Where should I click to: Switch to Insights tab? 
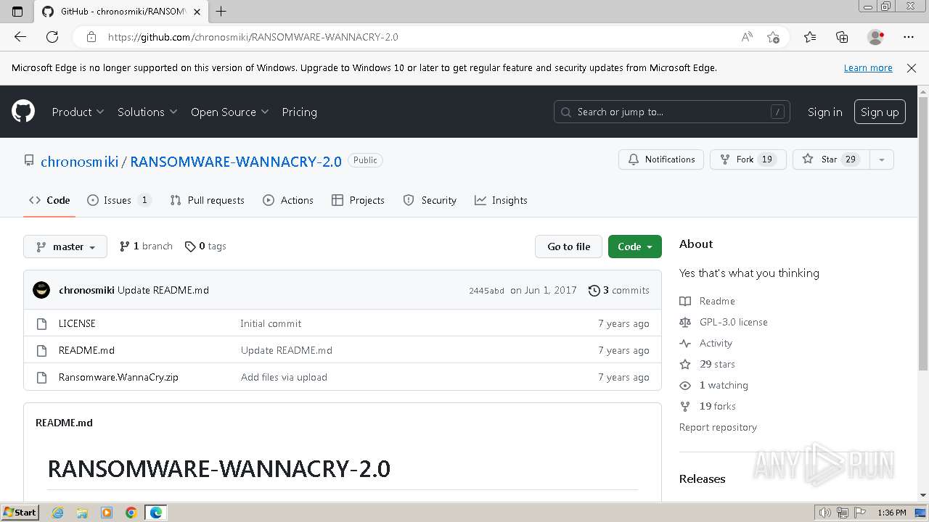(x=501, y=200)
